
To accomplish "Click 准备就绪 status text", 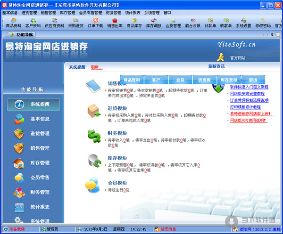I will [17, 229].
